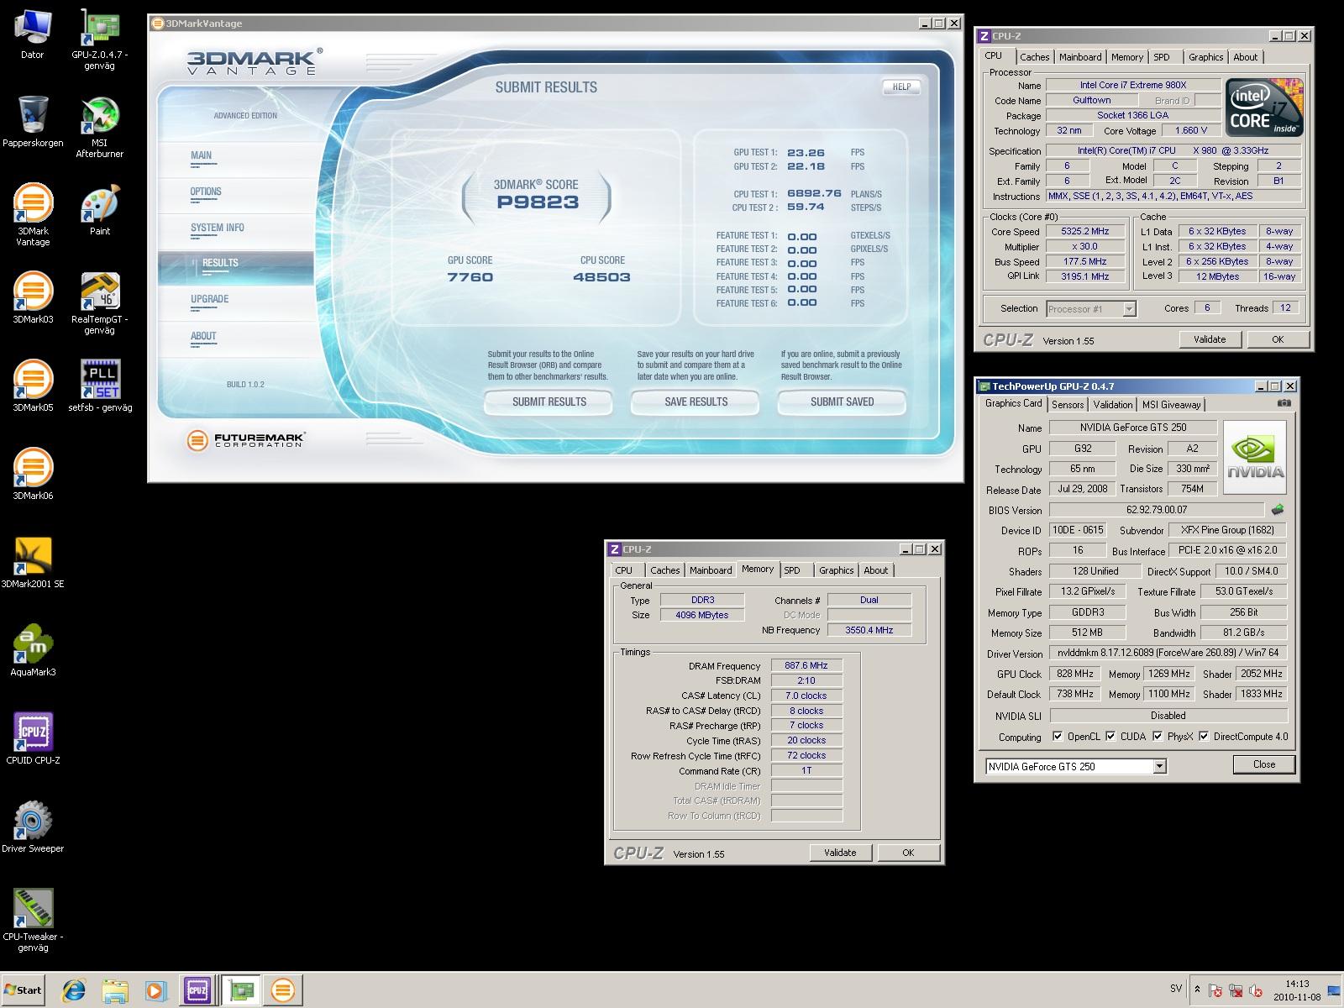The height and width of the screenshot is (1008, 1344).
Task: Open Windows Media Player taskbar icon
Action: [155, 990]
